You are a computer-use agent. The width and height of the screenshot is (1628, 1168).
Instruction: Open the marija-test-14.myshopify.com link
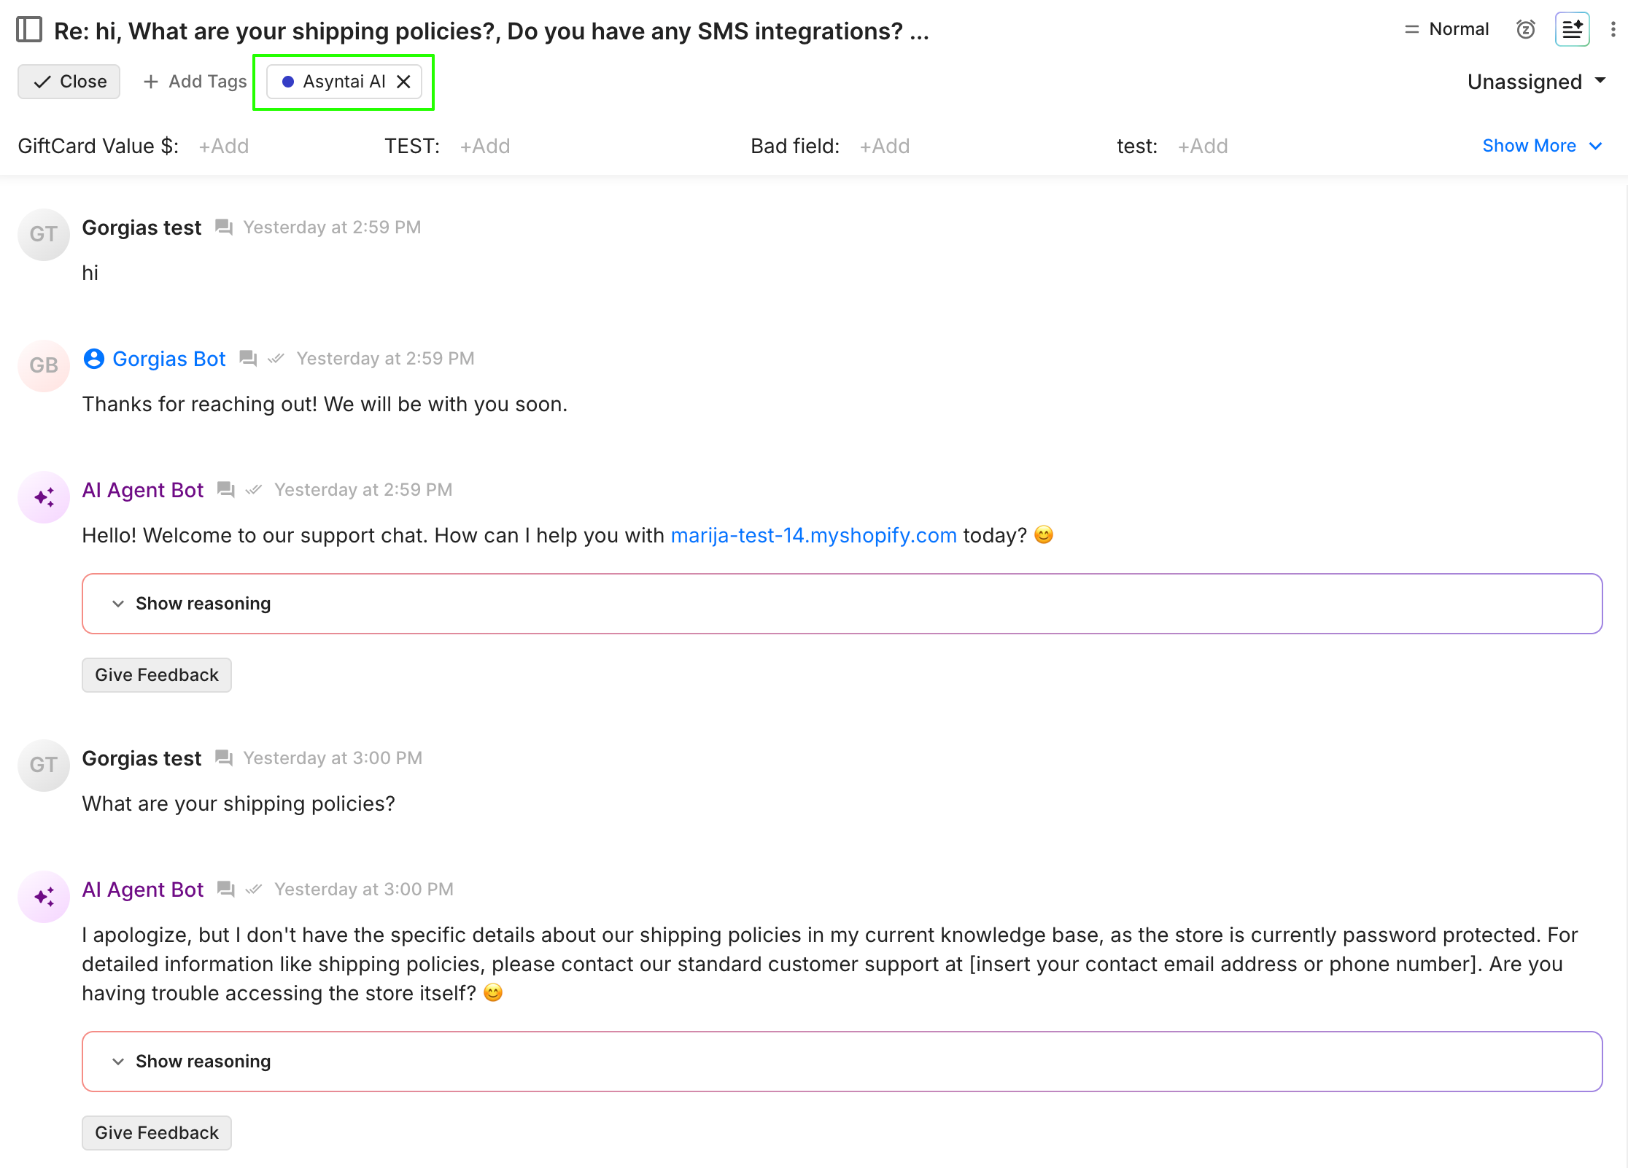pos(813,535)
